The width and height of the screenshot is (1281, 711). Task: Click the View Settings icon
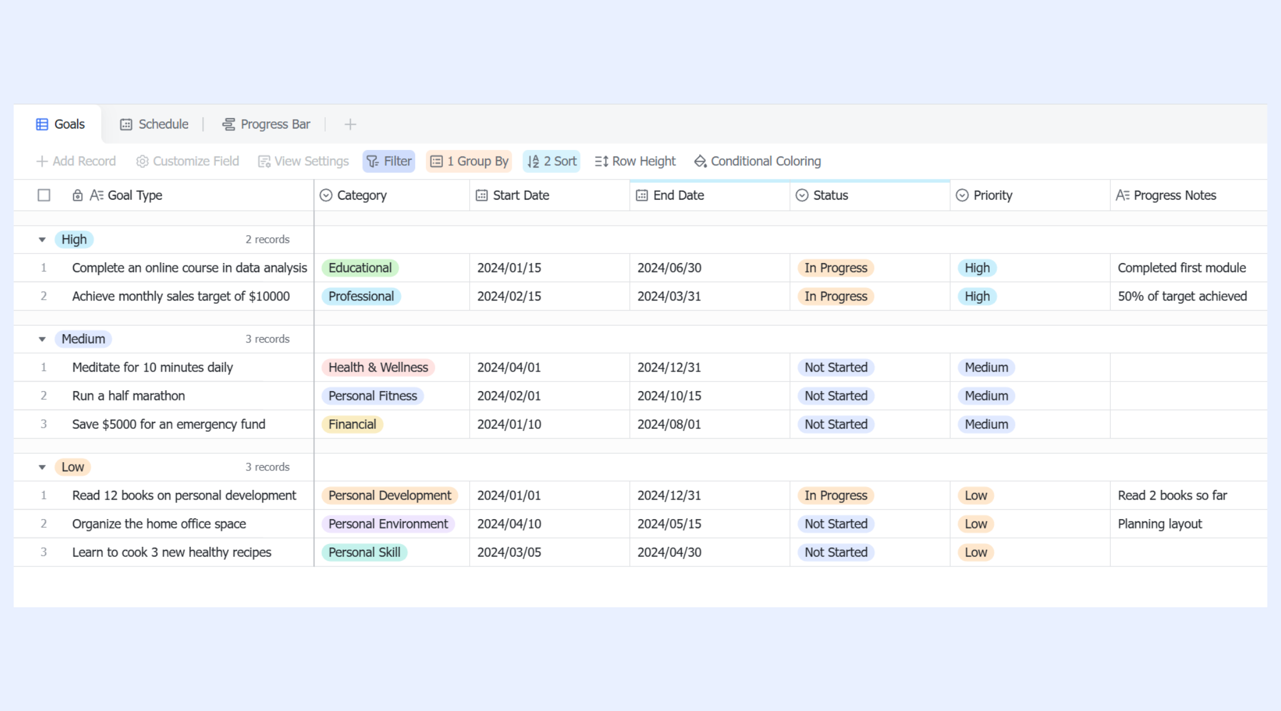tap(264, 161)
